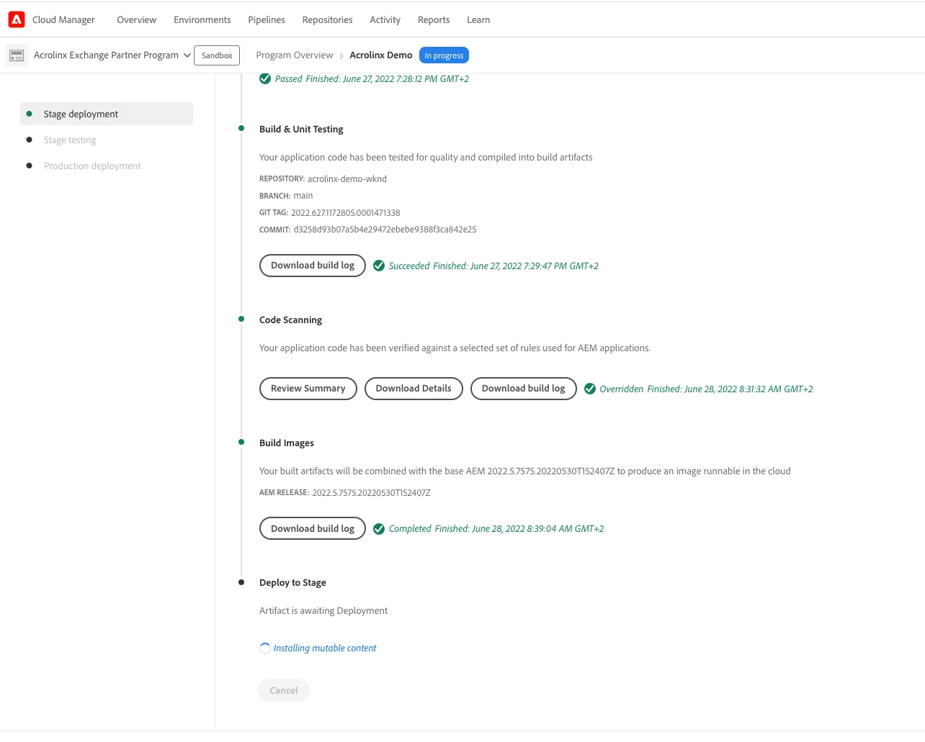Viewport: 925px width, 742px height.
Task: Download build log for Code Scanning
Action: coord(524,389)
